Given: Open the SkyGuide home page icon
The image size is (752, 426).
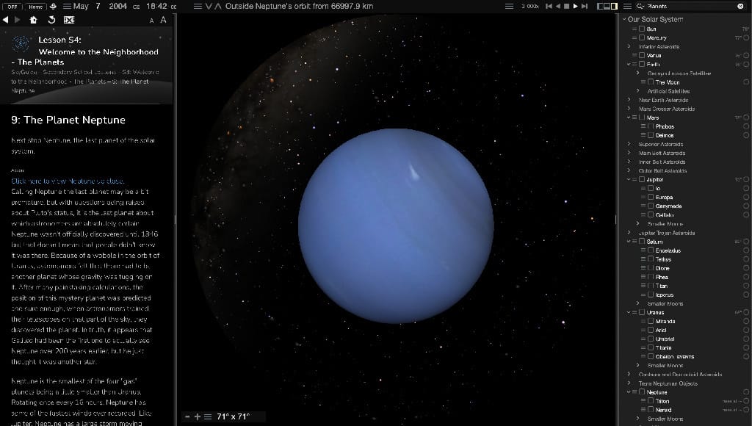Looking at the screenshot, I should 33,20.
